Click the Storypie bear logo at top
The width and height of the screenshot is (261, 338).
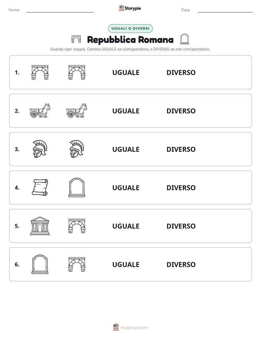coord(121,8)
